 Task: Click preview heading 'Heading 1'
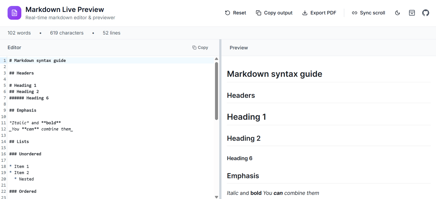click(246, 117)
